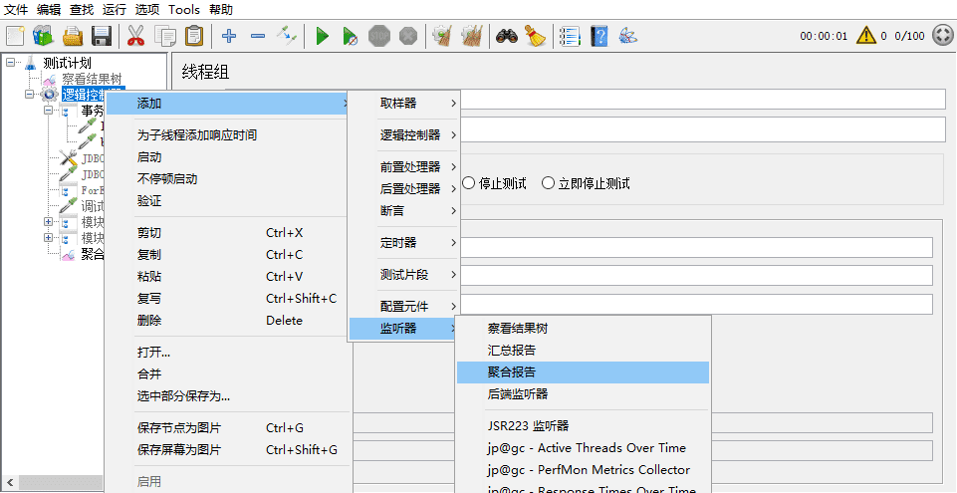Collapse the 逻辑控制器 thread group node

[x=29, y=95]
